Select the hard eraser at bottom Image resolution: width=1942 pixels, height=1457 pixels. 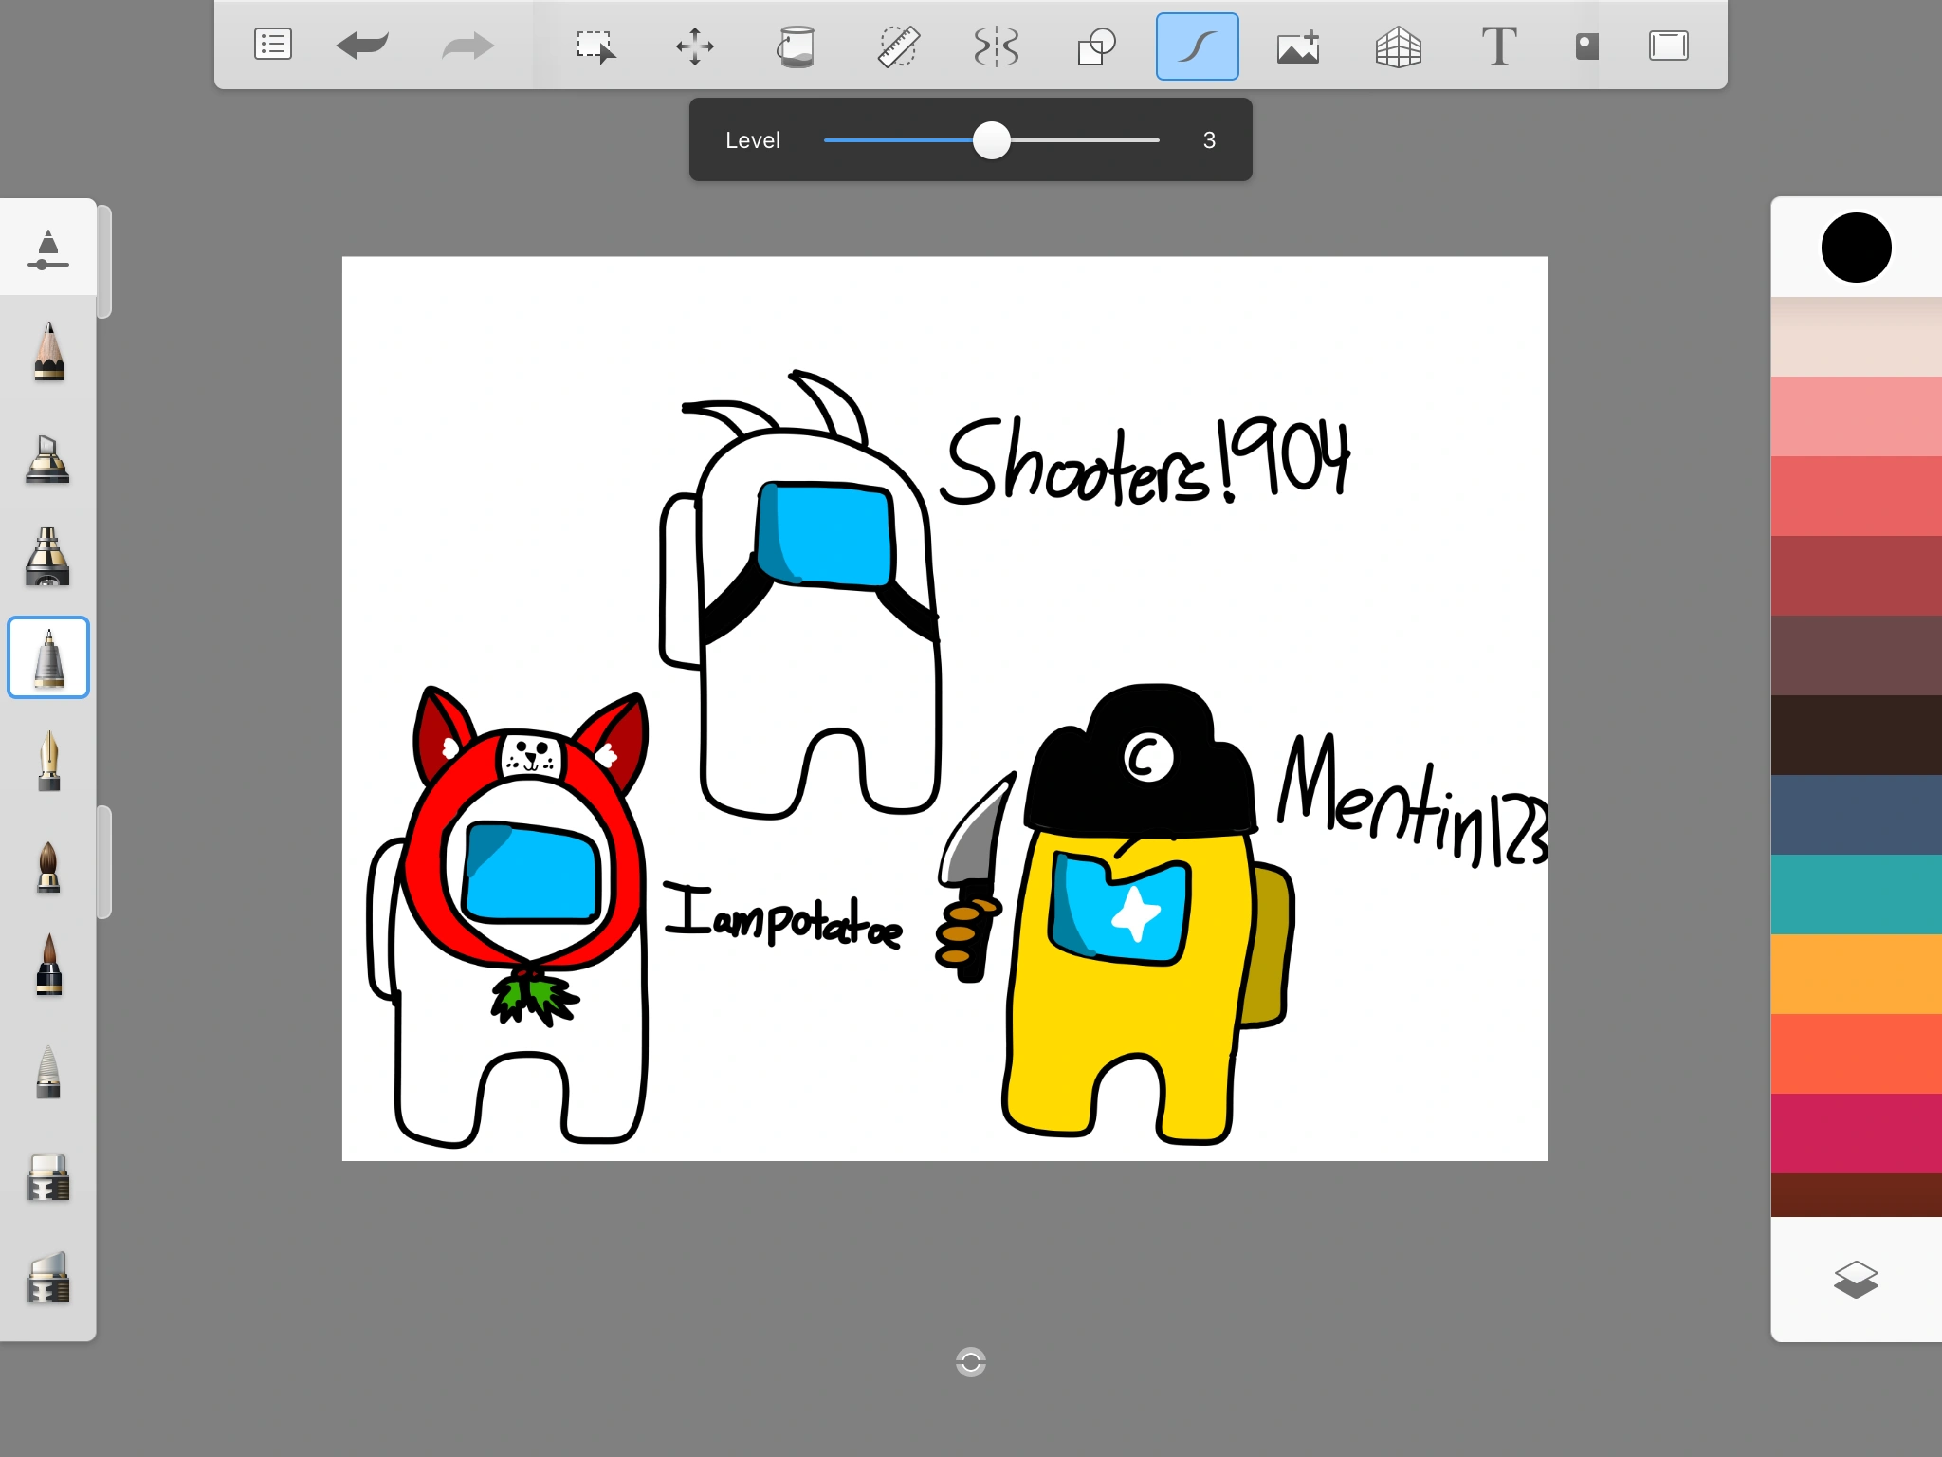(x=48, y=1278)
